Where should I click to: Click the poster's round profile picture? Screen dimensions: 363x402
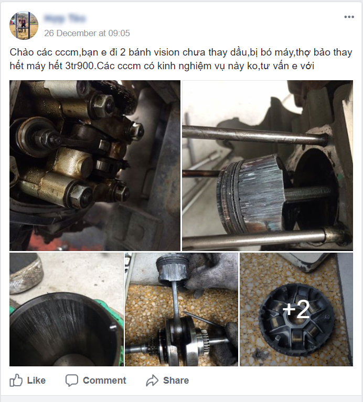(x=24, y=25)
